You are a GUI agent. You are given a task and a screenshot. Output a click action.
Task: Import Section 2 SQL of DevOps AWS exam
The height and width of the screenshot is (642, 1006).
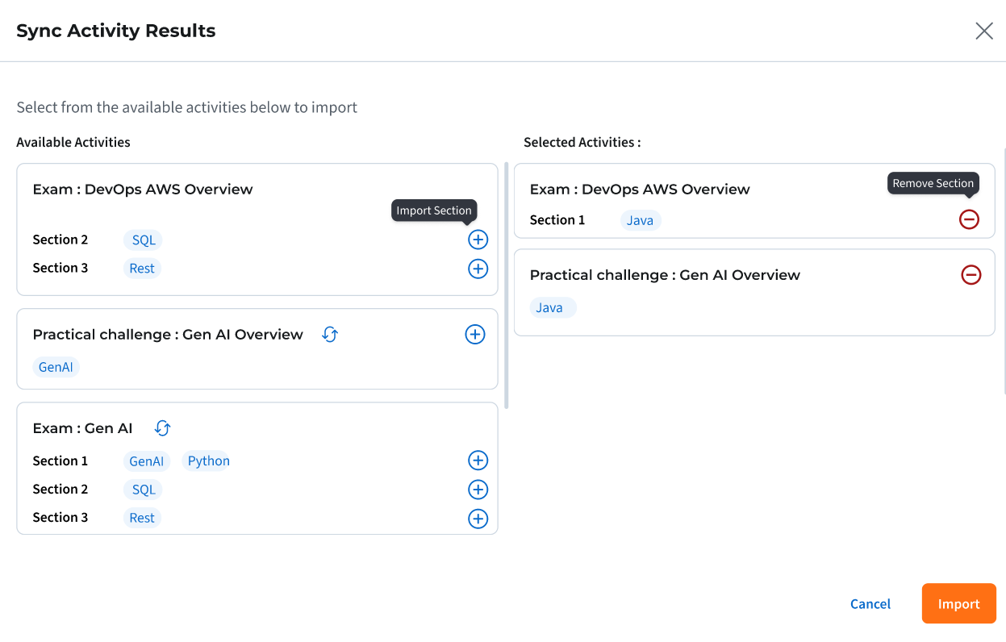click(x=478, y=240)
